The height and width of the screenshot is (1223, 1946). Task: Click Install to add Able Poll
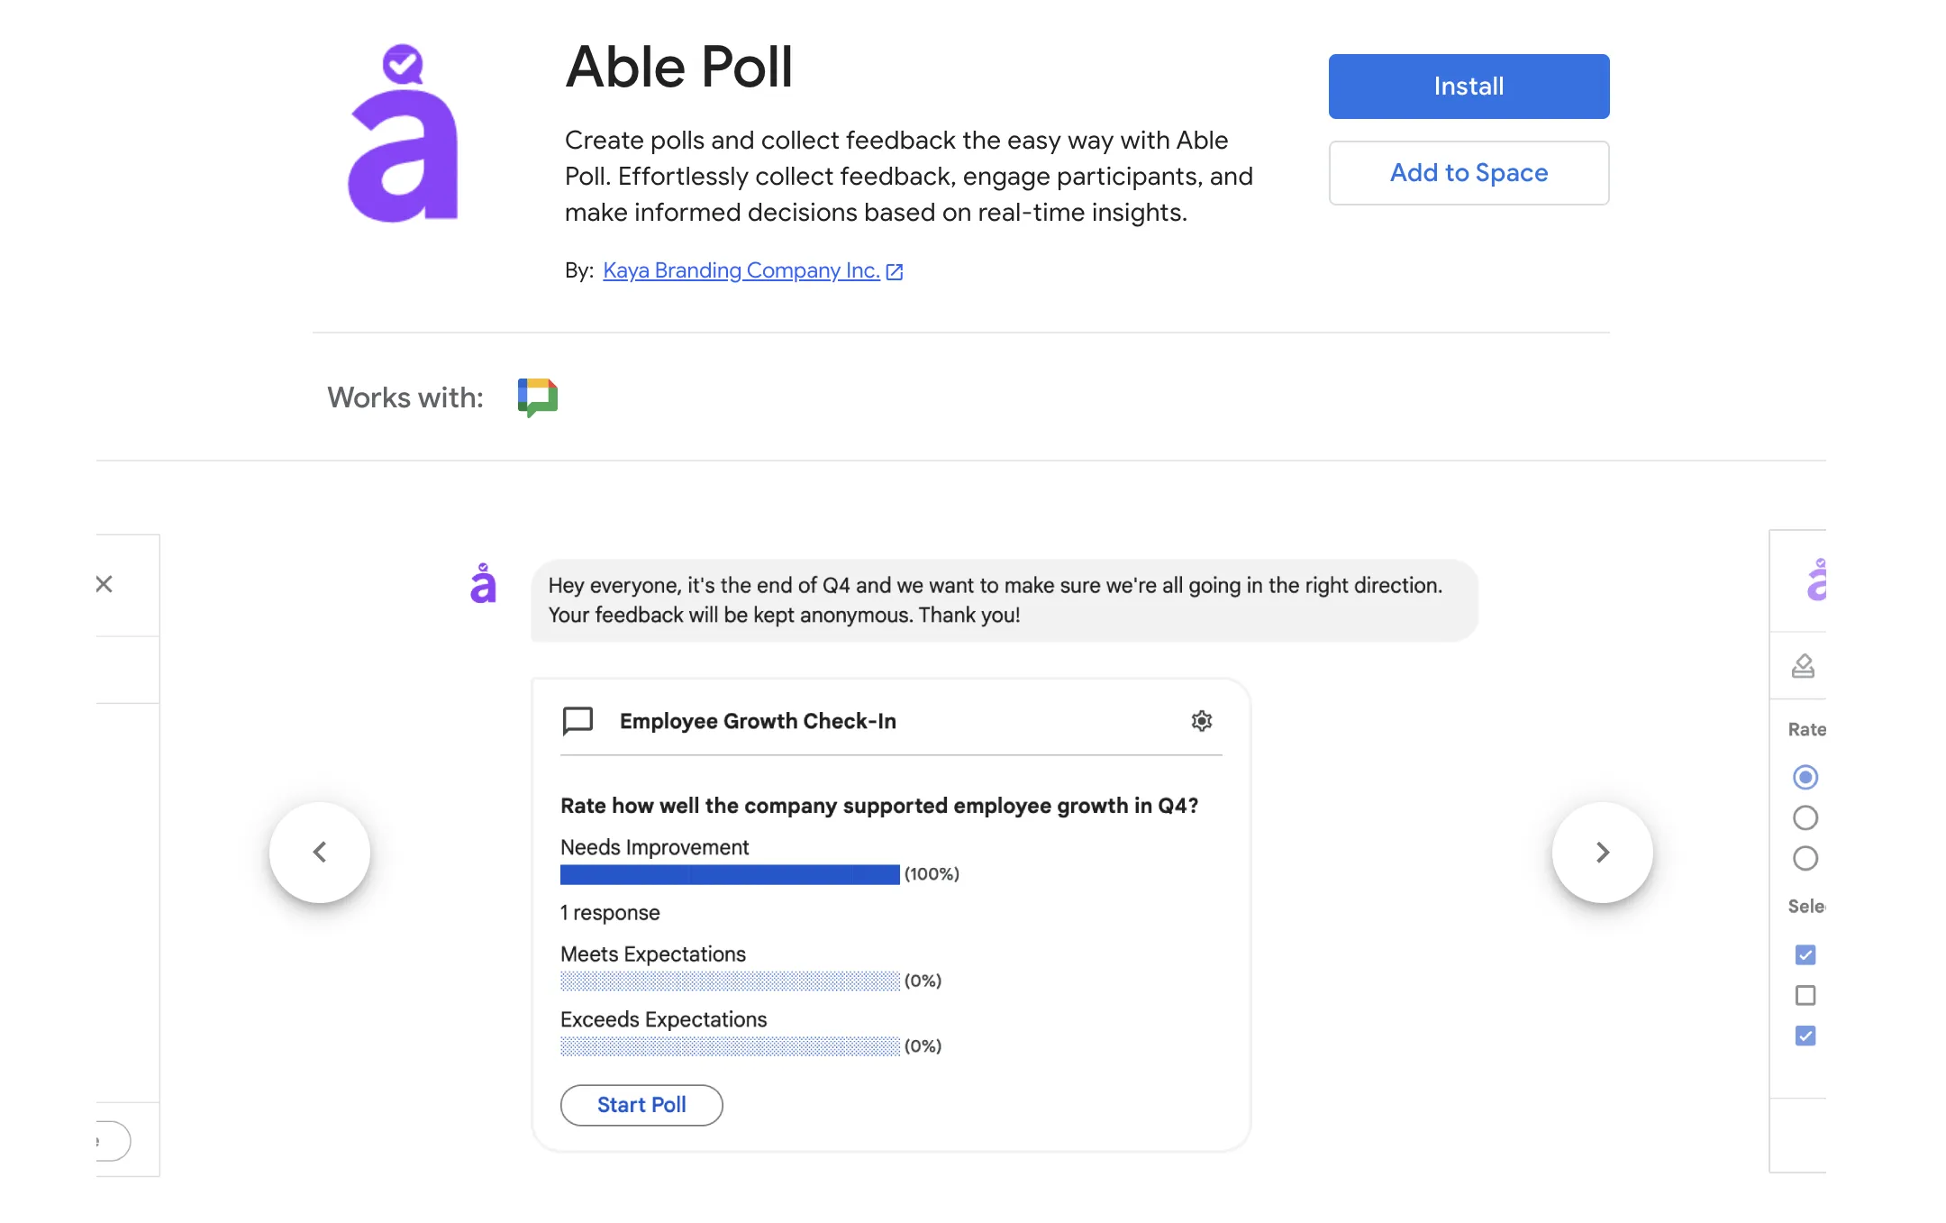1469,86
